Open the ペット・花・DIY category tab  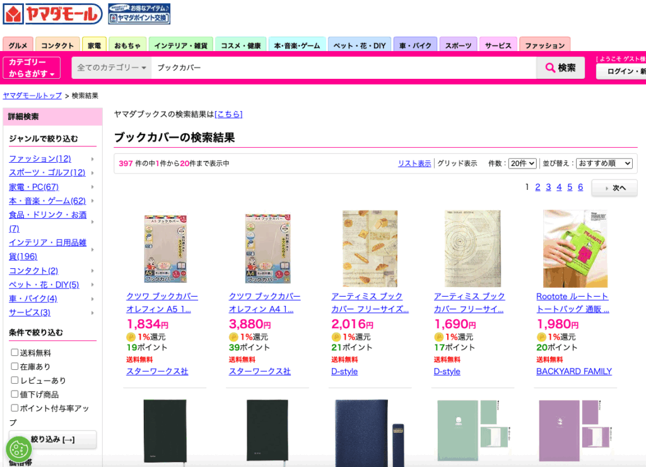[x=359, y=45]
